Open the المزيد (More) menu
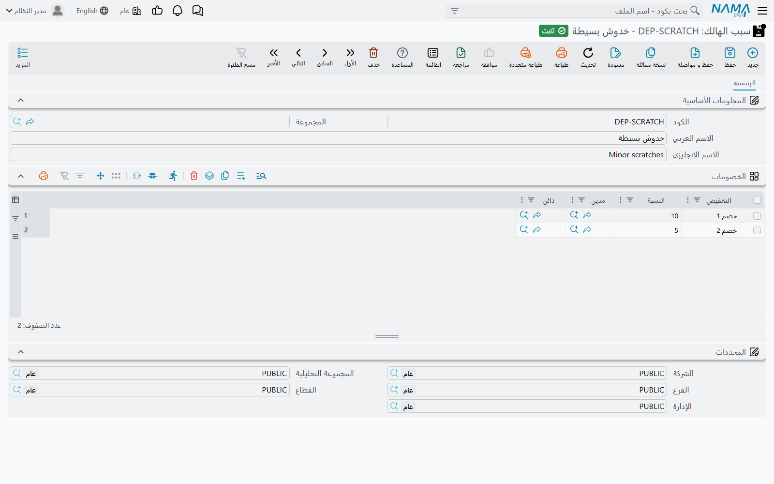The height and width of the screenshot is (484, 774). 23,57
